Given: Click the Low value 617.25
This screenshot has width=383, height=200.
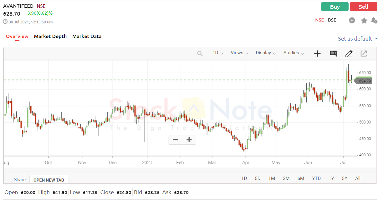Looking at the screenshot, I should [x=90, y=193].
